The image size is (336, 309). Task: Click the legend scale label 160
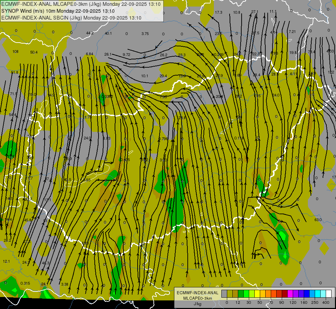pos(304,302)
